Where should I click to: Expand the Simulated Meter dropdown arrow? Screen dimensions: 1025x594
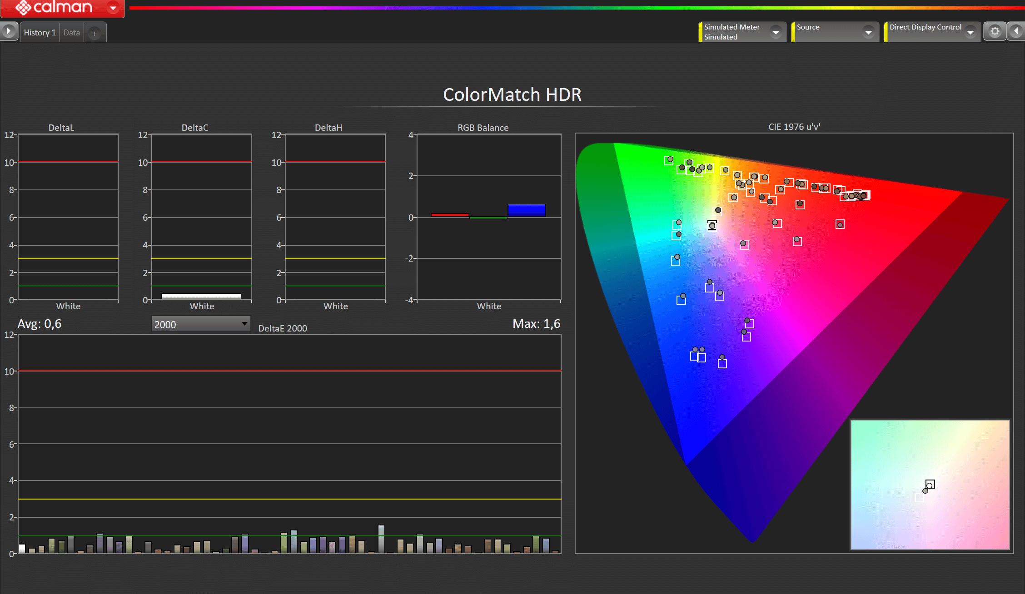click(x=776, y=32)
